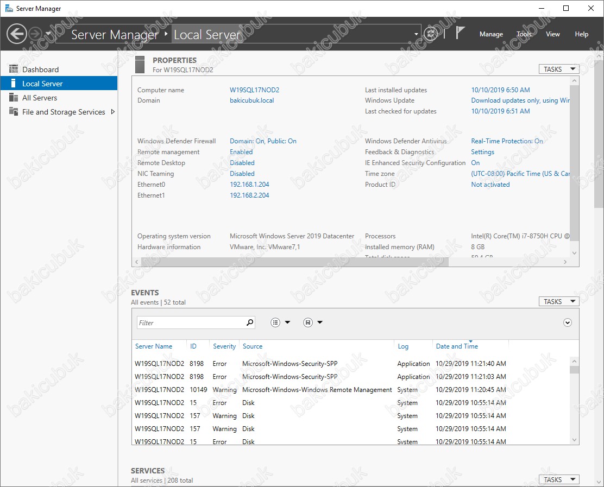604x487 pixels.
Task: Expand the events filter options chevron
Action: 568,322
